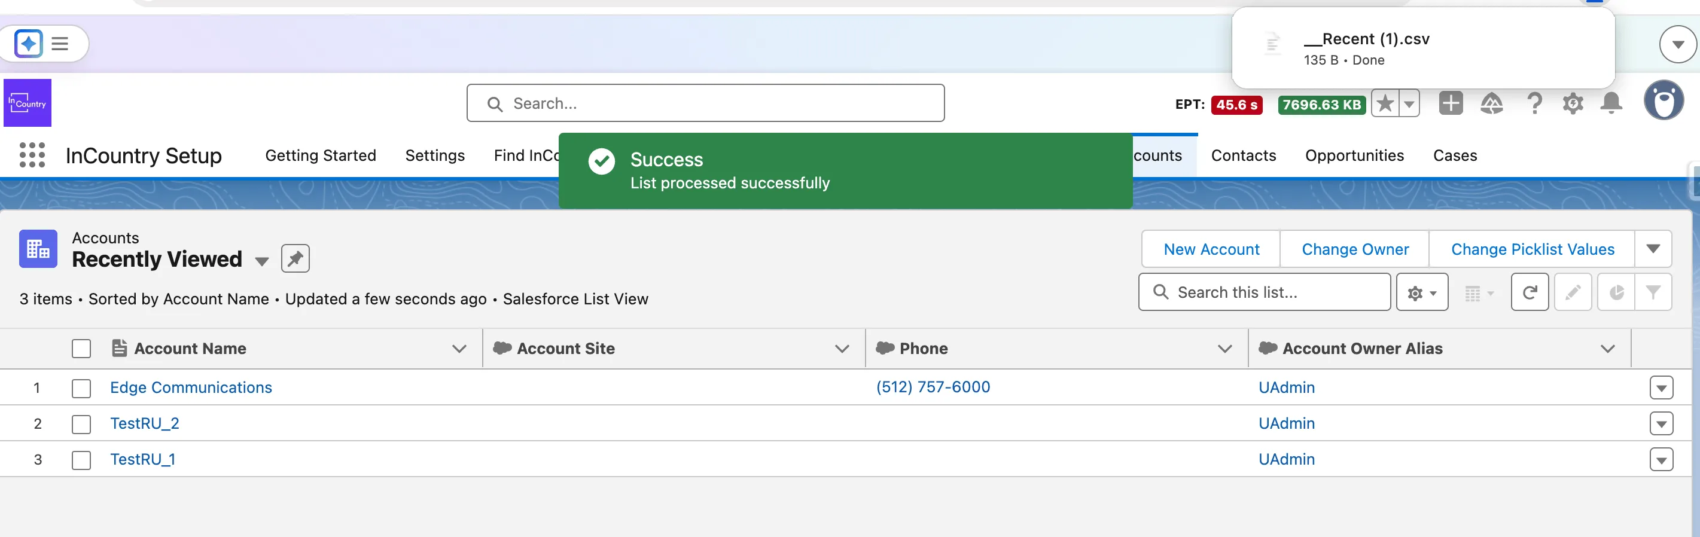Image resolution: width=1700 pixels, height=537 pixels.
Task: Open Global Actions plus icon
Action: click(x=1450, y=103)
